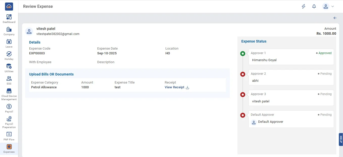This screenshot has height=157, width=343.
Task: Click the View Receipt link
Action: pyautogui.click(x=174, y=87)
